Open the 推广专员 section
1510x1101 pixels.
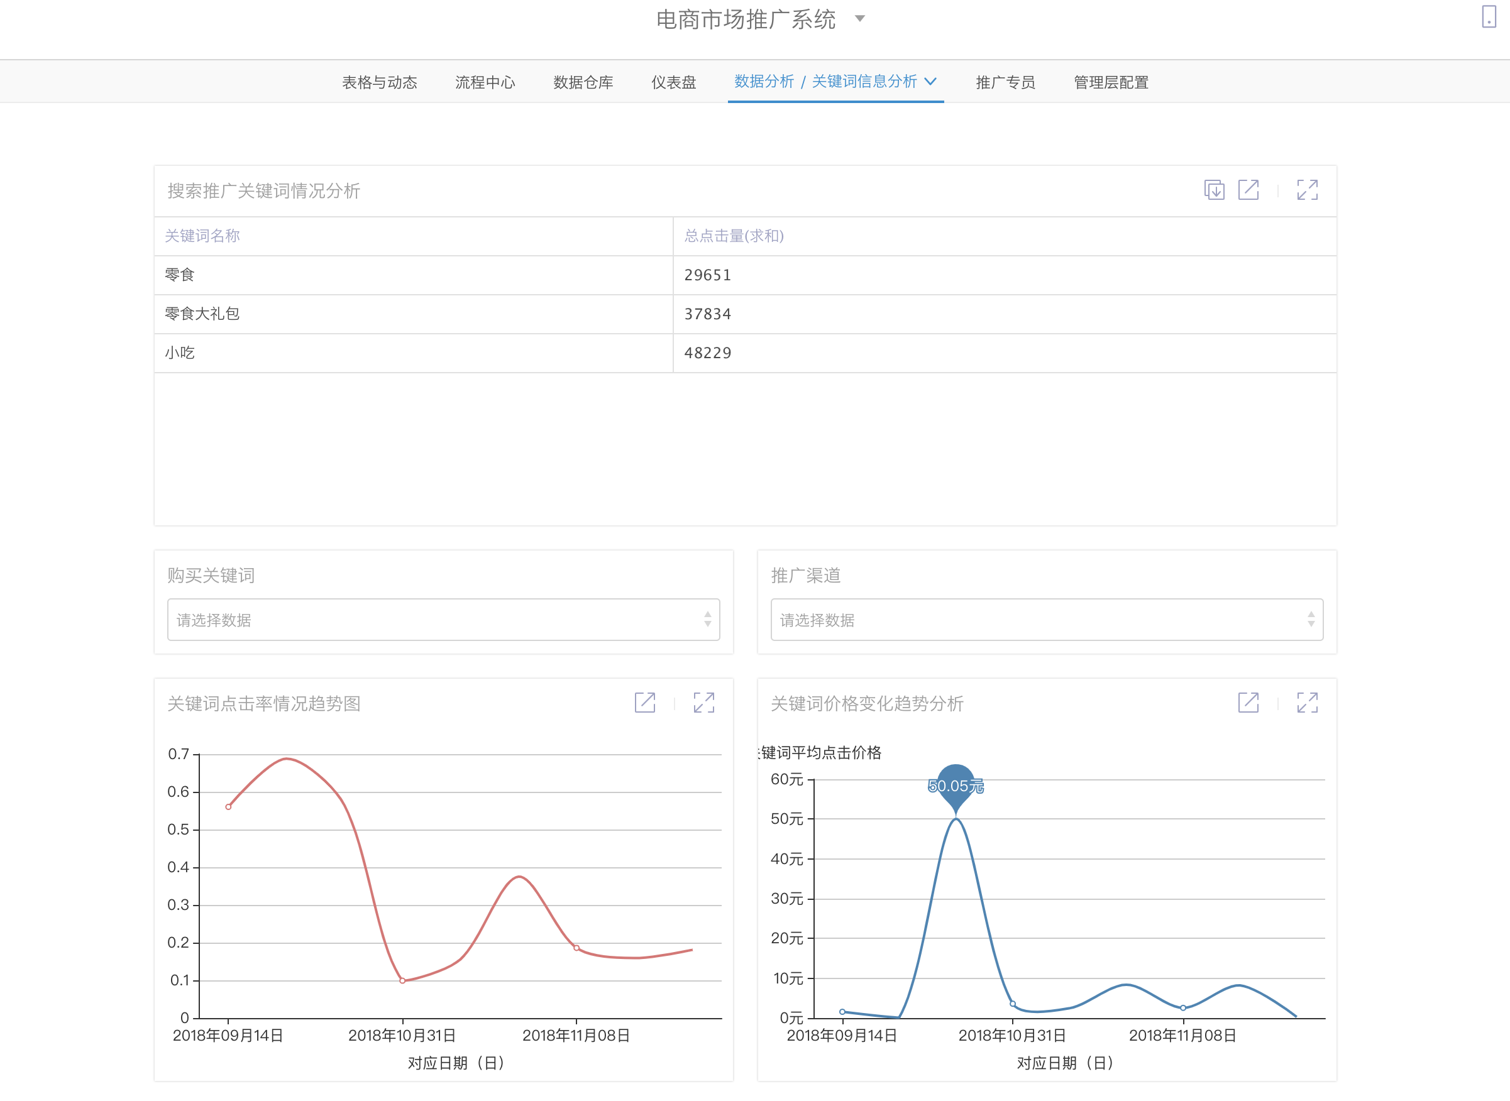[x=1005, y=82]
